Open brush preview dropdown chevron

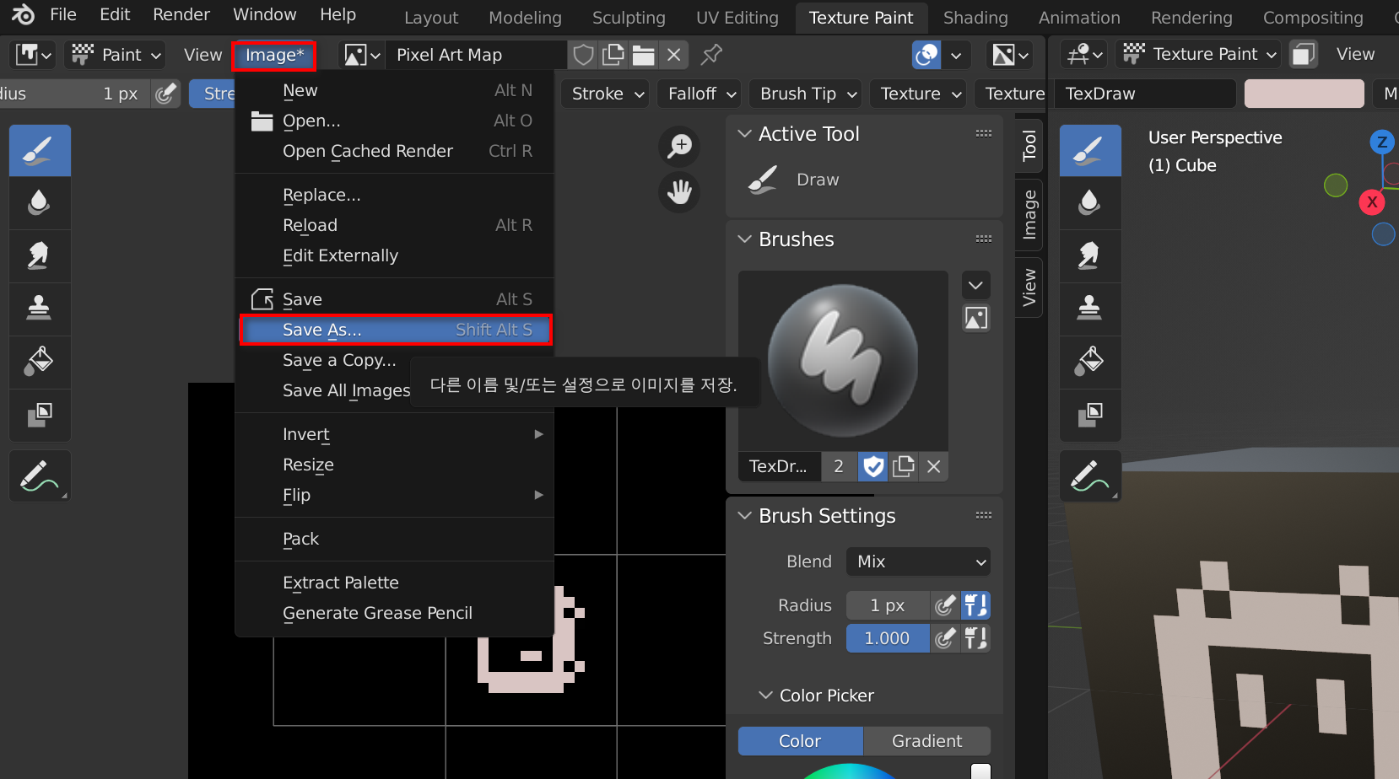pos(975,285)
